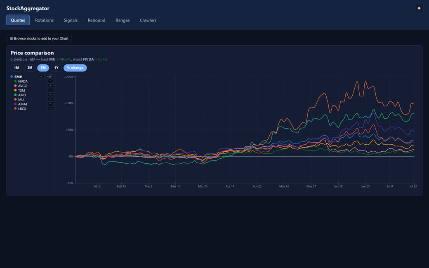Click the Jul 22 date label
The height and width of the screenshot is (268, 429).
(x=413, y=186)
